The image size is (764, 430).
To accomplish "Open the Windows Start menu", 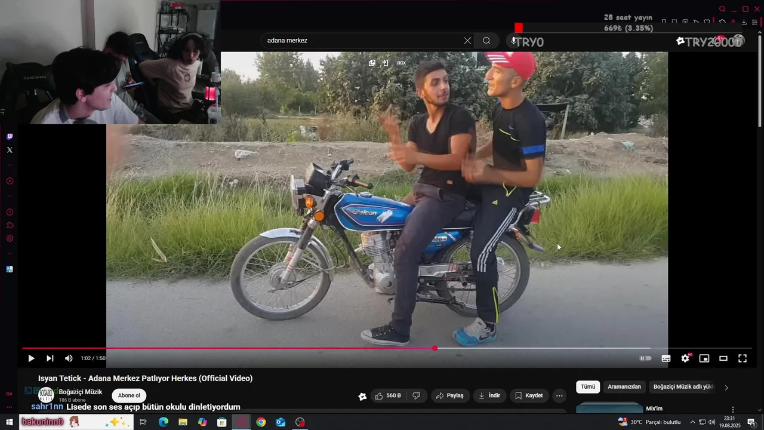I will coord(10,422).
